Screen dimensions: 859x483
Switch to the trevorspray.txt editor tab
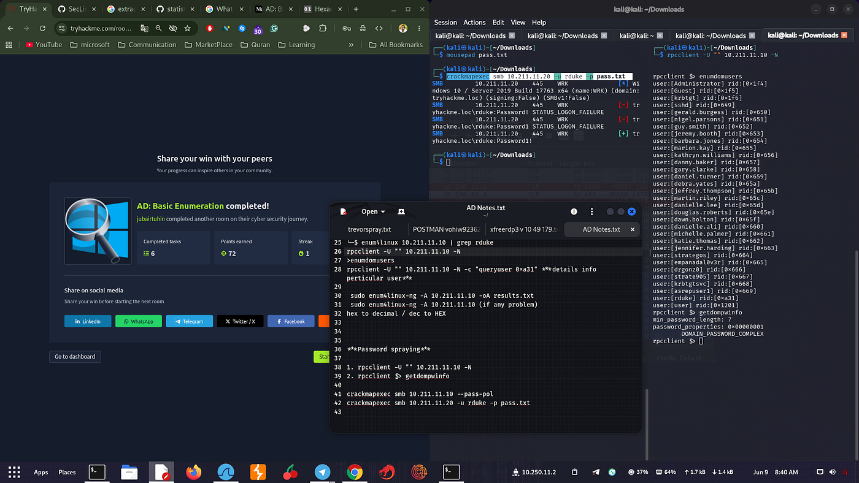(369, 229)
